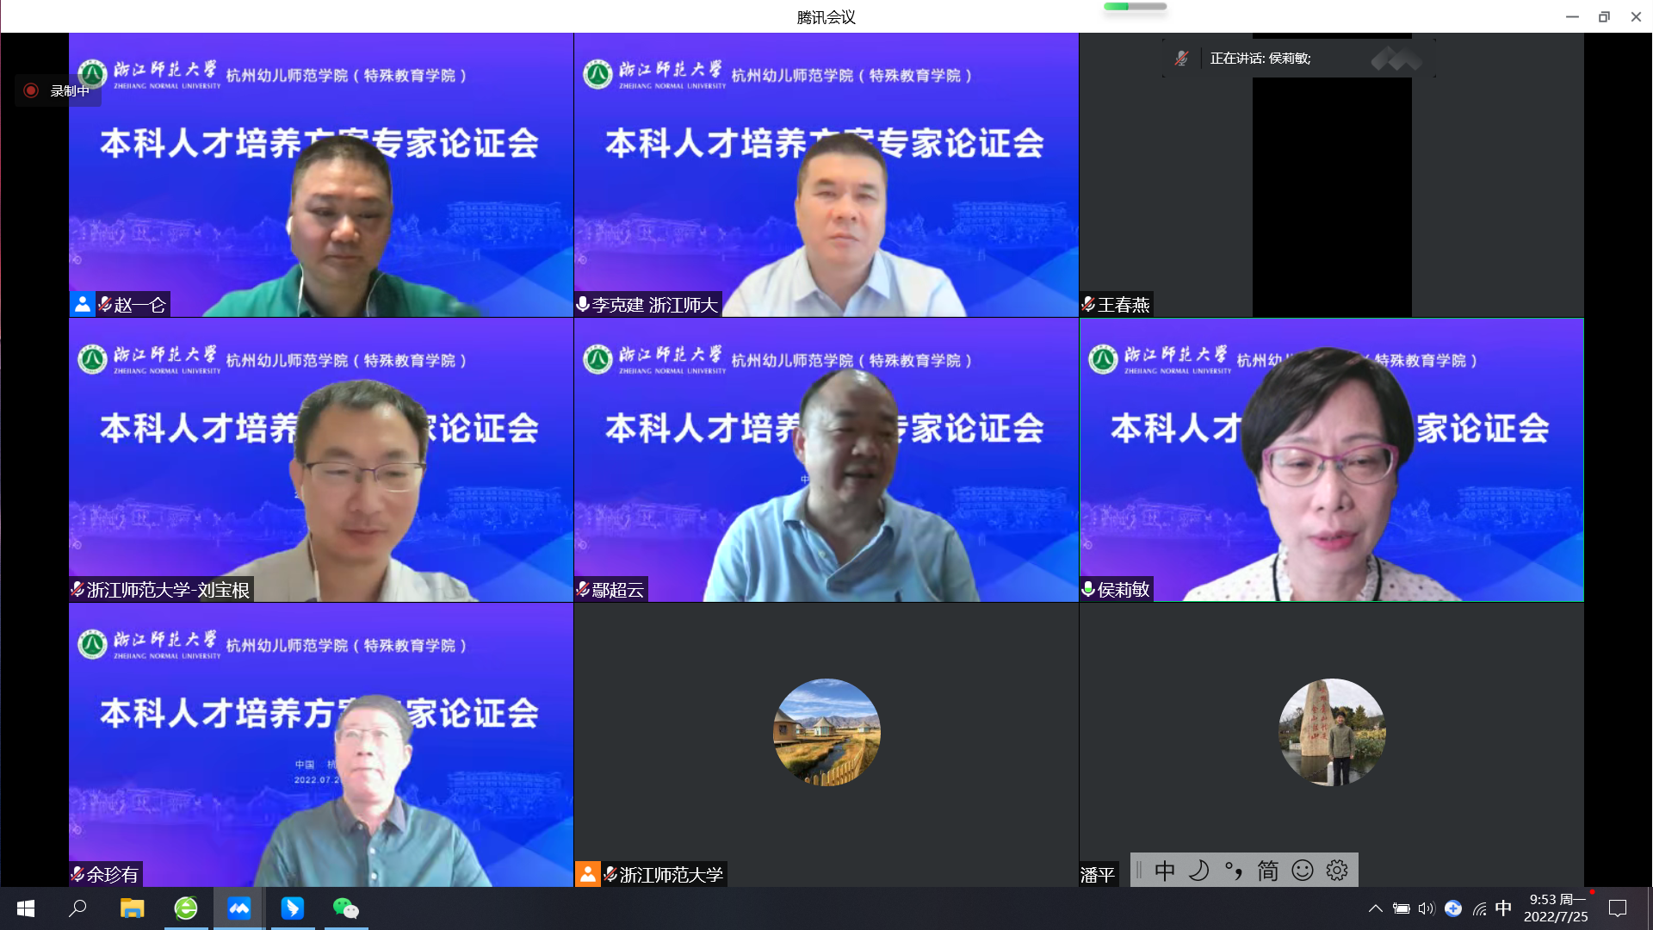Viewport: 1653px width, 930px height.
Task: Click the 正在讲话: 侯莉敏 indicator
Action: [x=1260, y=58]
